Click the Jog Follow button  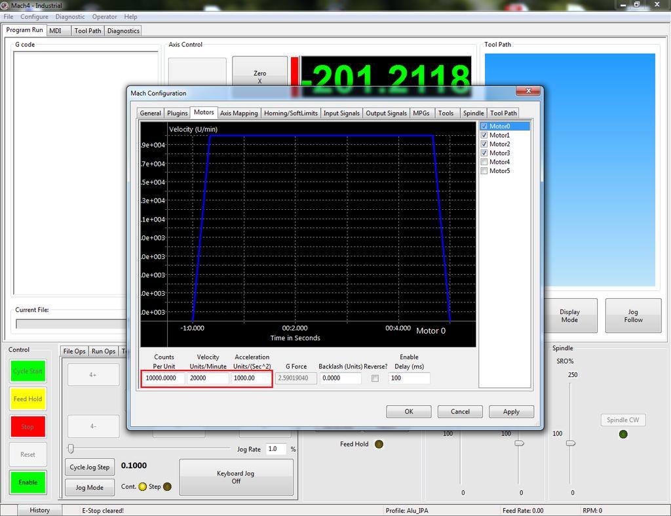(634, 316)
